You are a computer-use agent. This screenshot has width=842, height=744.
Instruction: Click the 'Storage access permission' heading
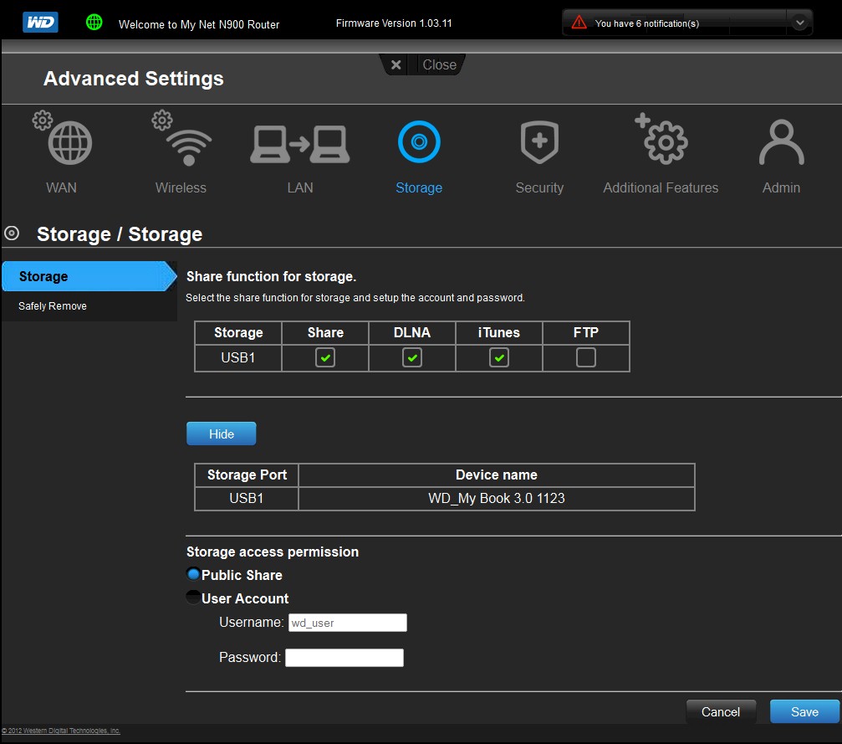[x=273, y=552]
